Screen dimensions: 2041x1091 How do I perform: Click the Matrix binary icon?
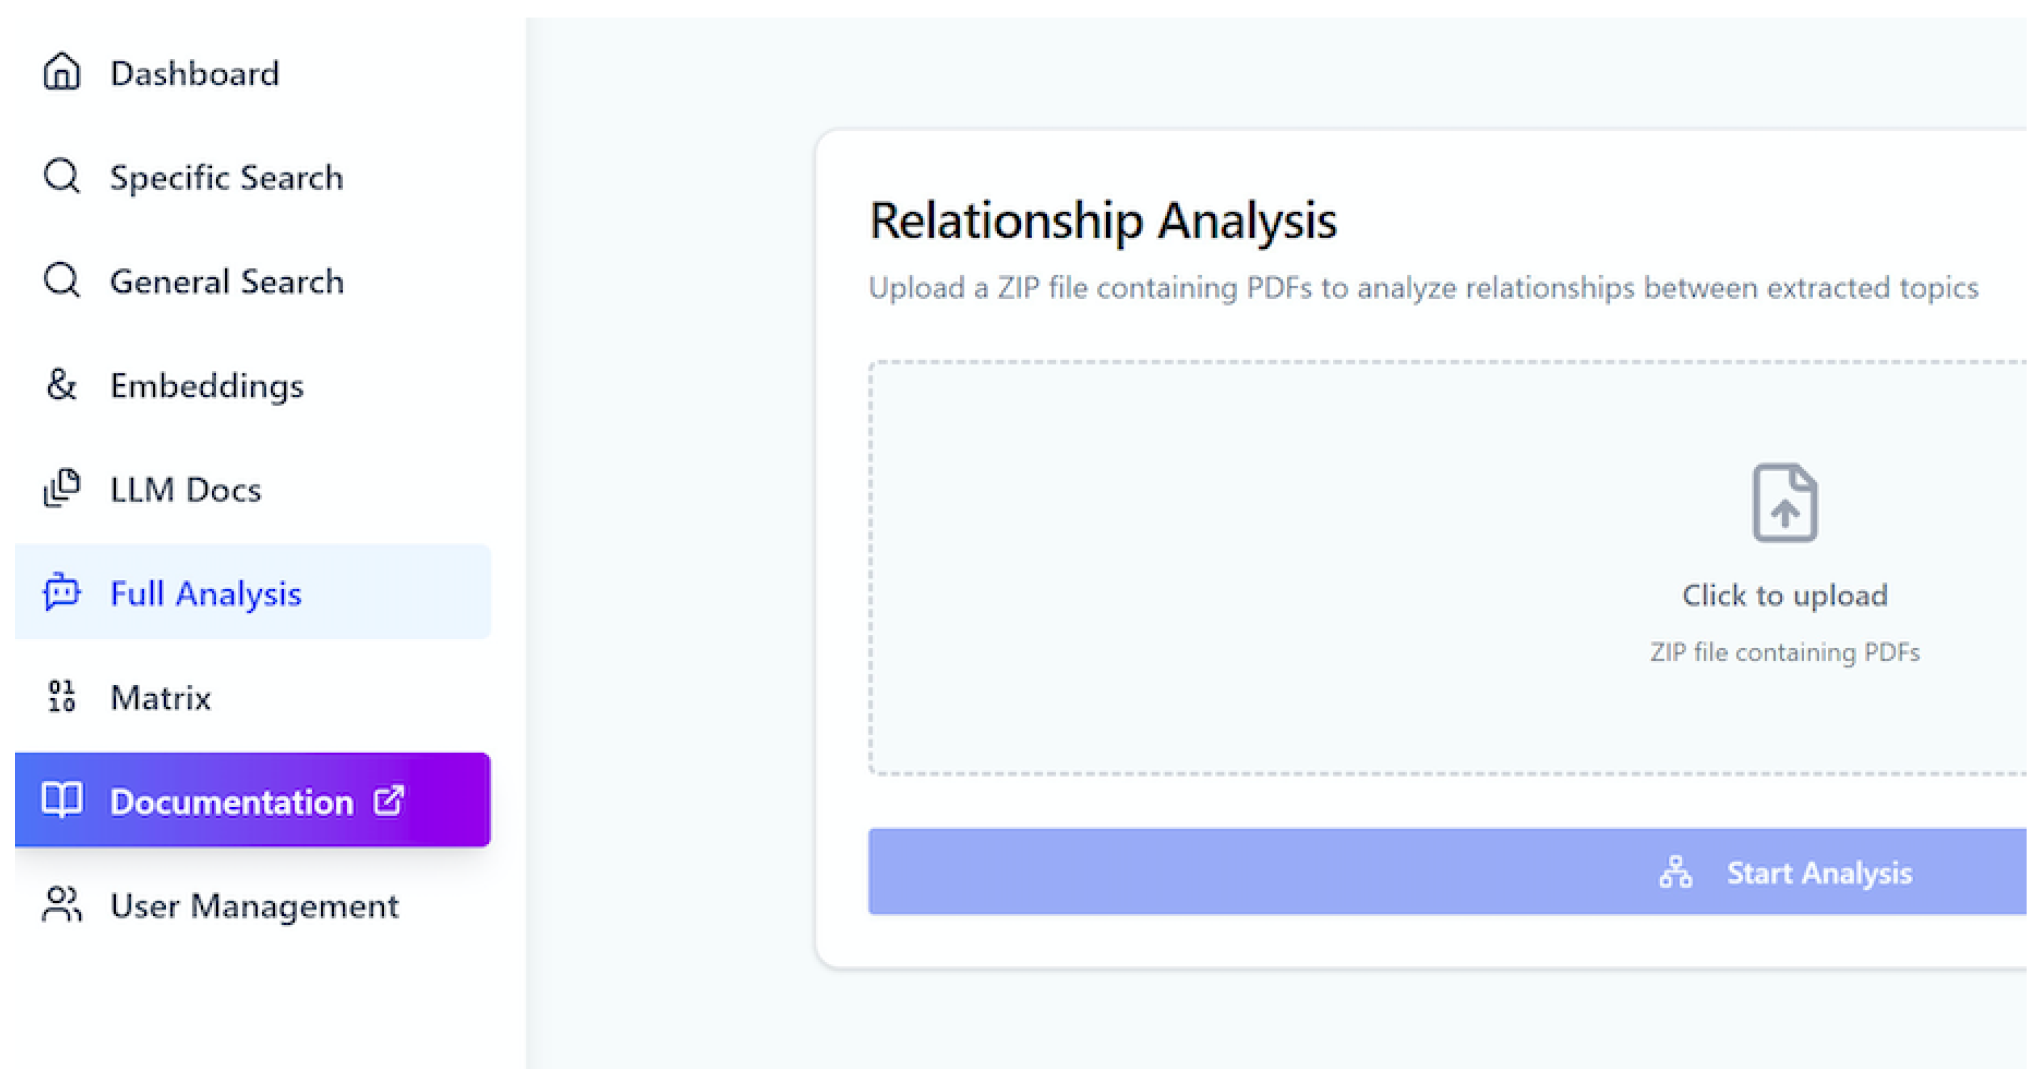point(61,696)
